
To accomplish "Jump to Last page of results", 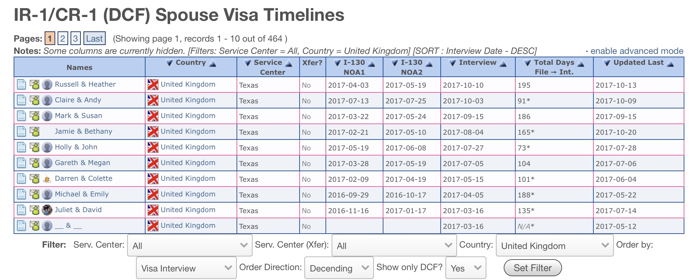I will (94, 39).
